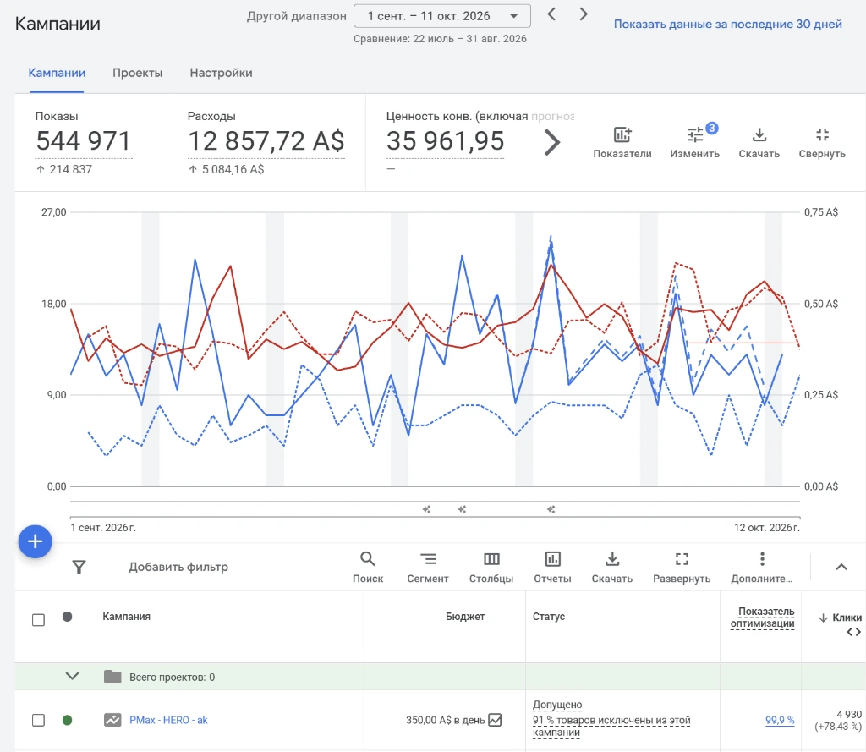Click the 4 930 clicks value
The height and width of the screenshot is (752, 866).
pos(849,715)
